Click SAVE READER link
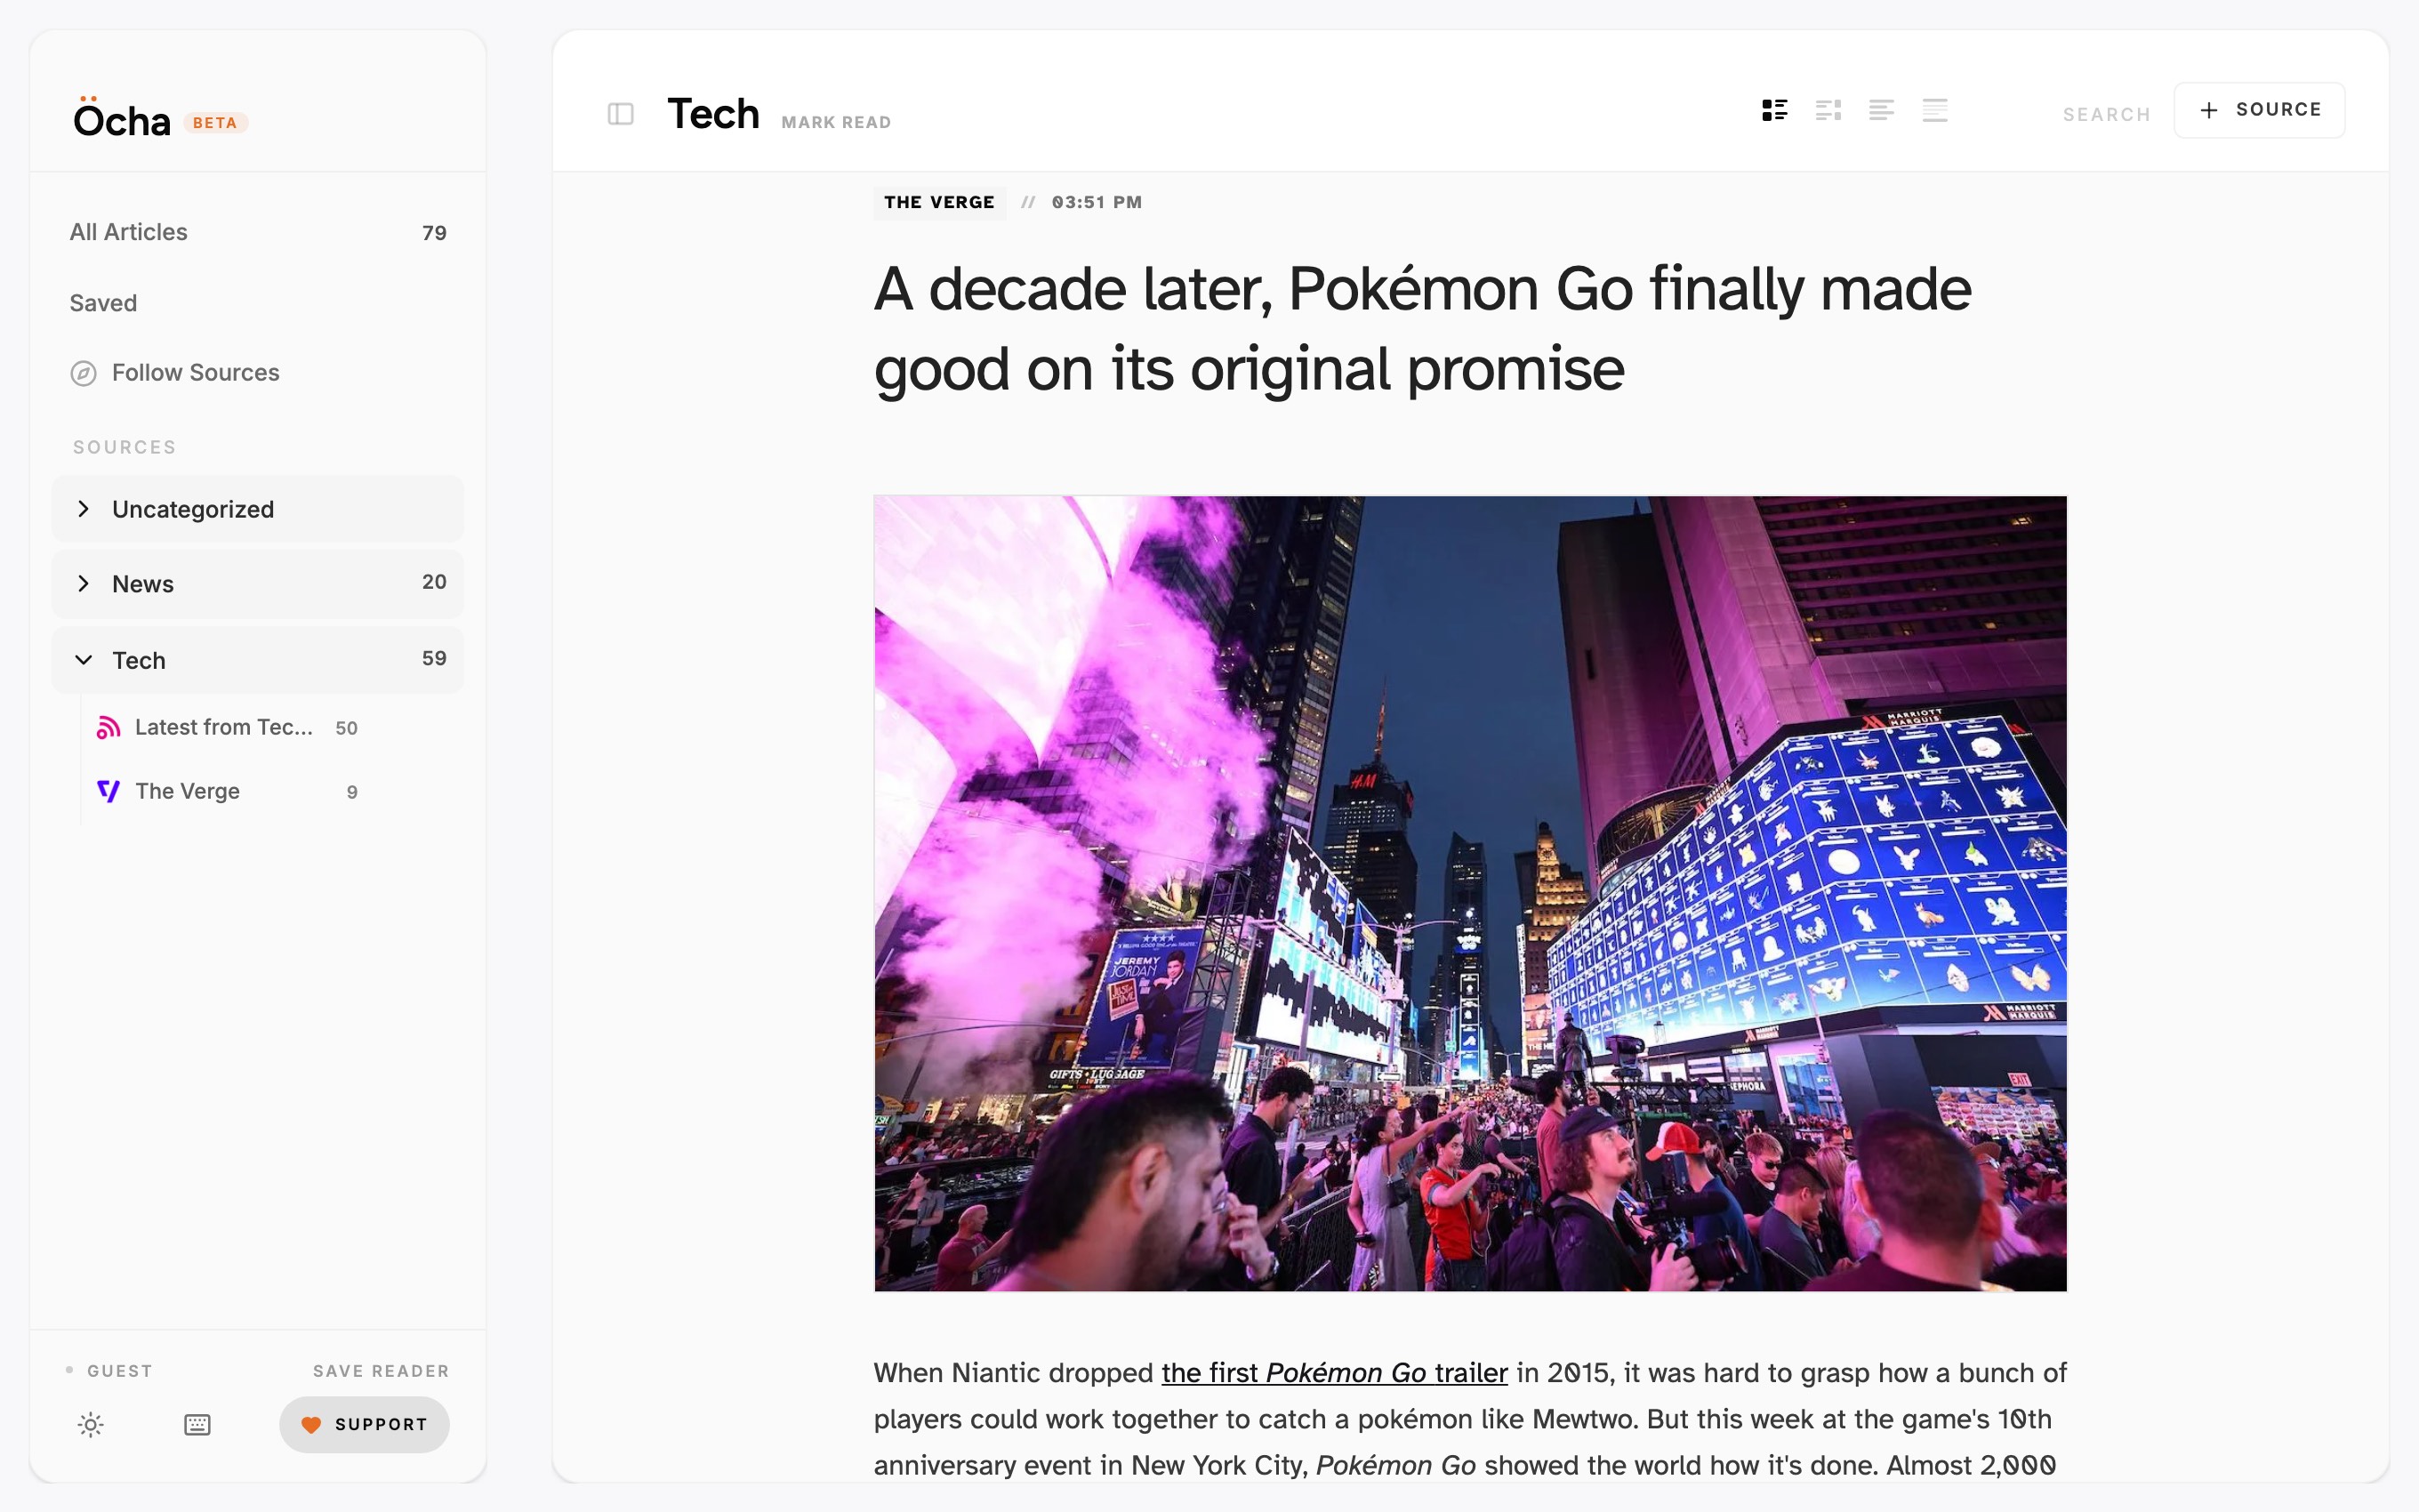2419x1512 pixels. pyautogui.click(x=381, y=1371)
